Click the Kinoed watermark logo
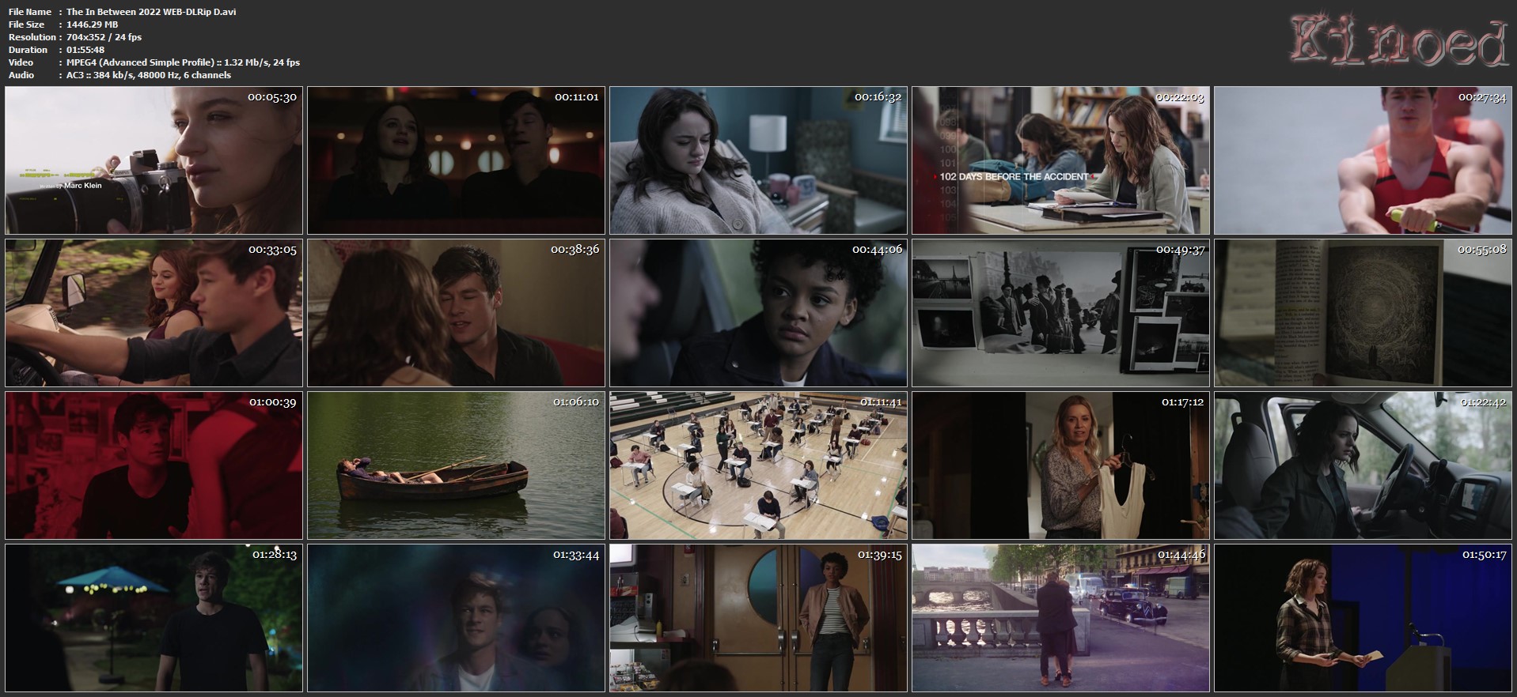Image resolution: width=1517 pixels, height=697 pixels. (1399, 42)
